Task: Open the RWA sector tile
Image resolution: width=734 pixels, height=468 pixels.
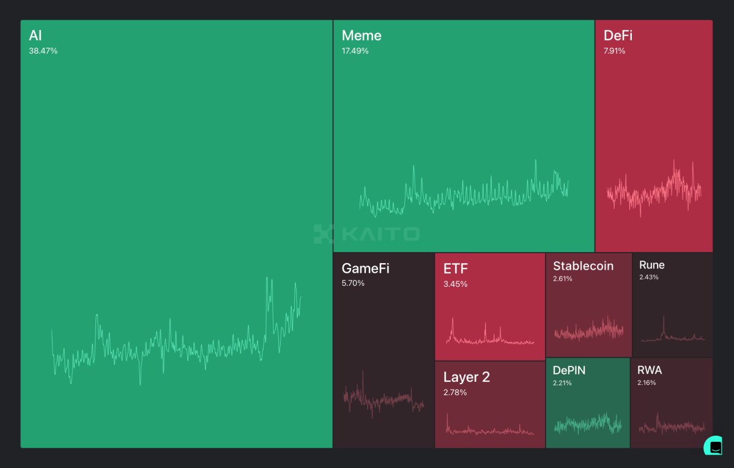Action: [672, 401]
